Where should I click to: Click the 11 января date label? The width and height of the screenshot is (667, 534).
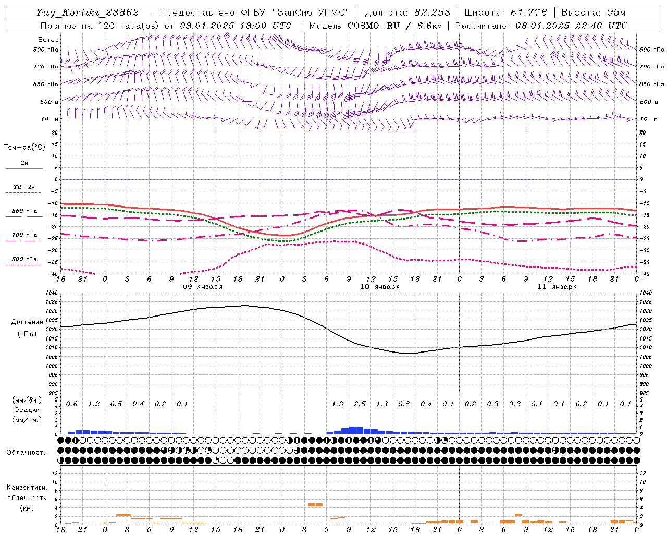point(557,287)
